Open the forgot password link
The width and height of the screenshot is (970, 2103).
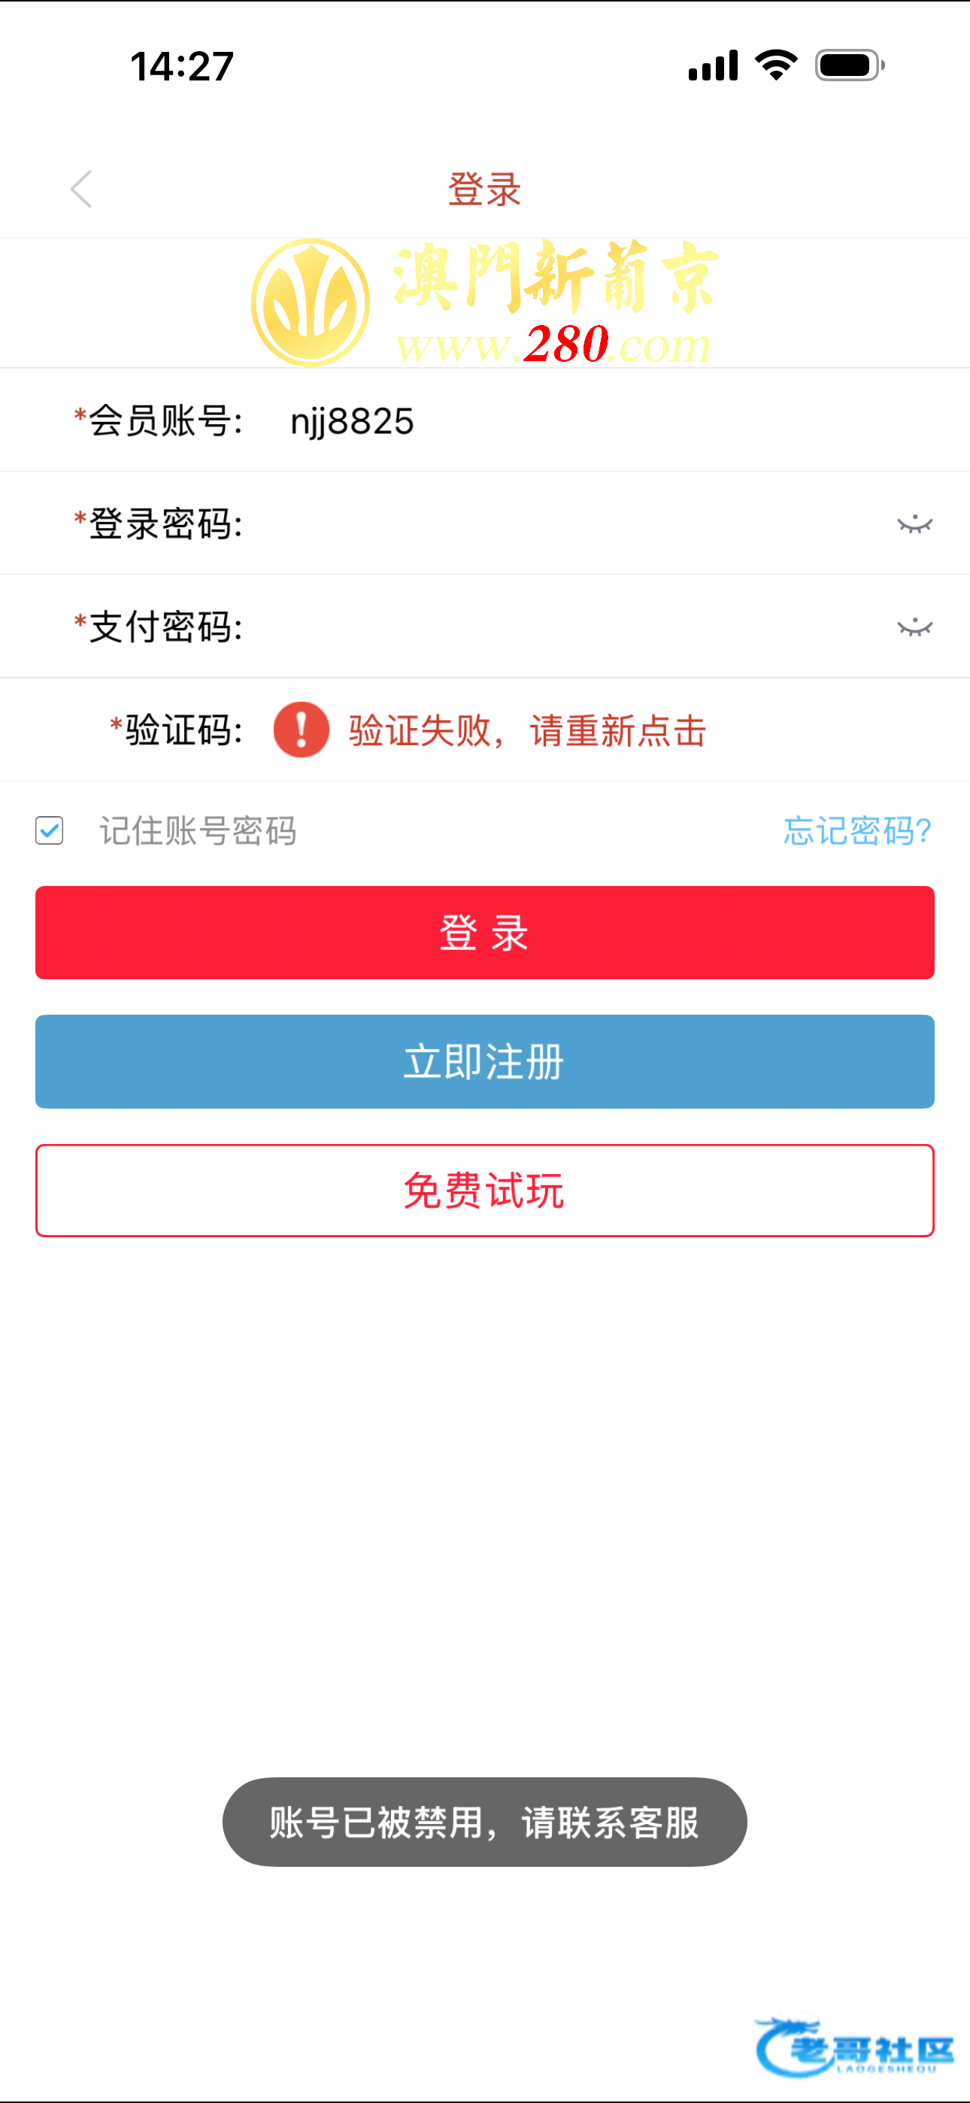coord(857,830)
